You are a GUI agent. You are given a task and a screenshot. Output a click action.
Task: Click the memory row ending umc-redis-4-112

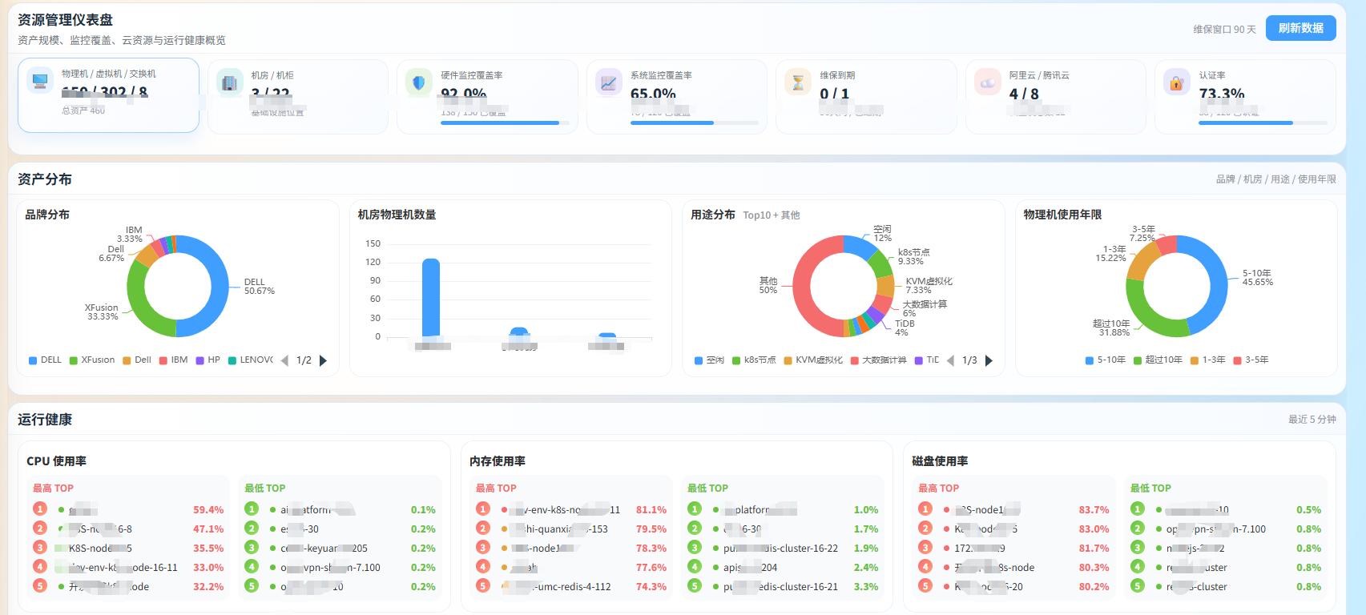(x=571, y=587)
